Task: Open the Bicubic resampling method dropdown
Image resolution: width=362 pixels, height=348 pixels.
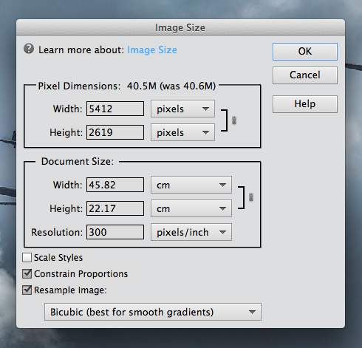Action: (x=153, y=312)
